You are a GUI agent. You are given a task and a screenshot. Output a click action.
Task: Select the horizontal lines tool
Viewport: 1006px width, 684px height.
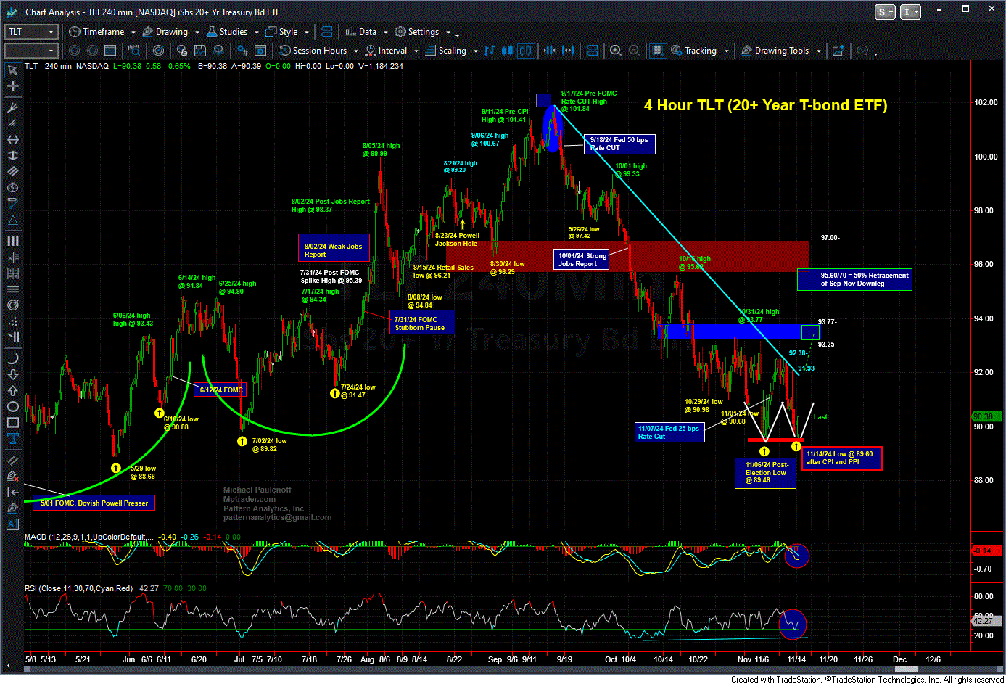[12, 290]
